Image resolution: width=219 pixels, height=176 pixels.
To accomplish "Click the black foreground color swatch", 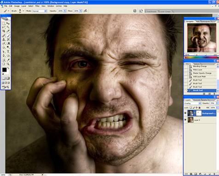I will (x=4, y=70).
